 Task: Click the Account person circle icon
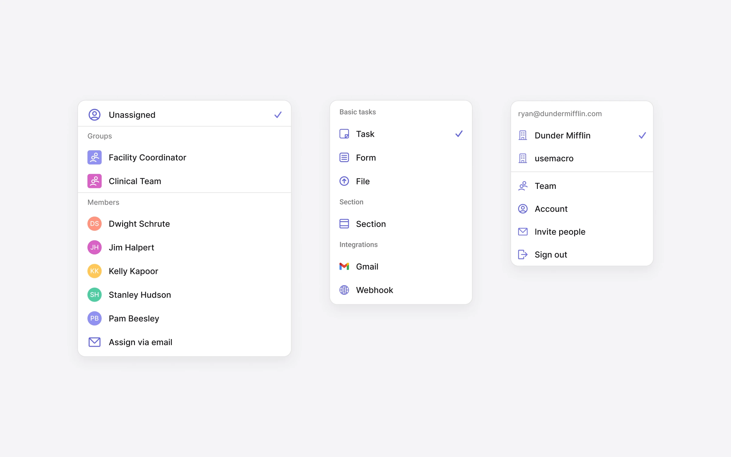pos(523,209)
